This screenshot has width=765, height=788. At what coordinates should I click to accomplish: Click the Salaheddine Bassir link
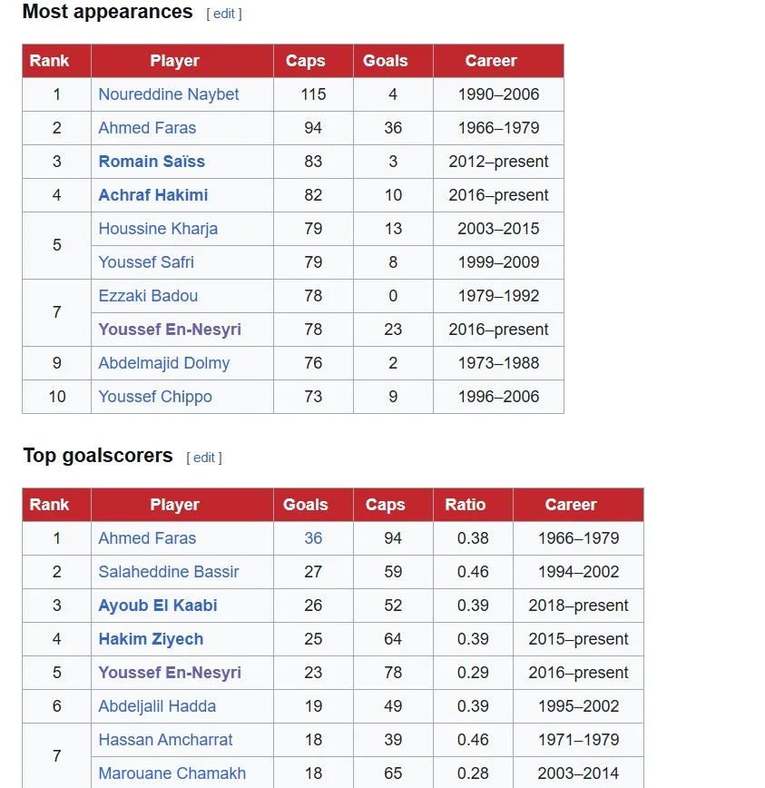point(169,572)
